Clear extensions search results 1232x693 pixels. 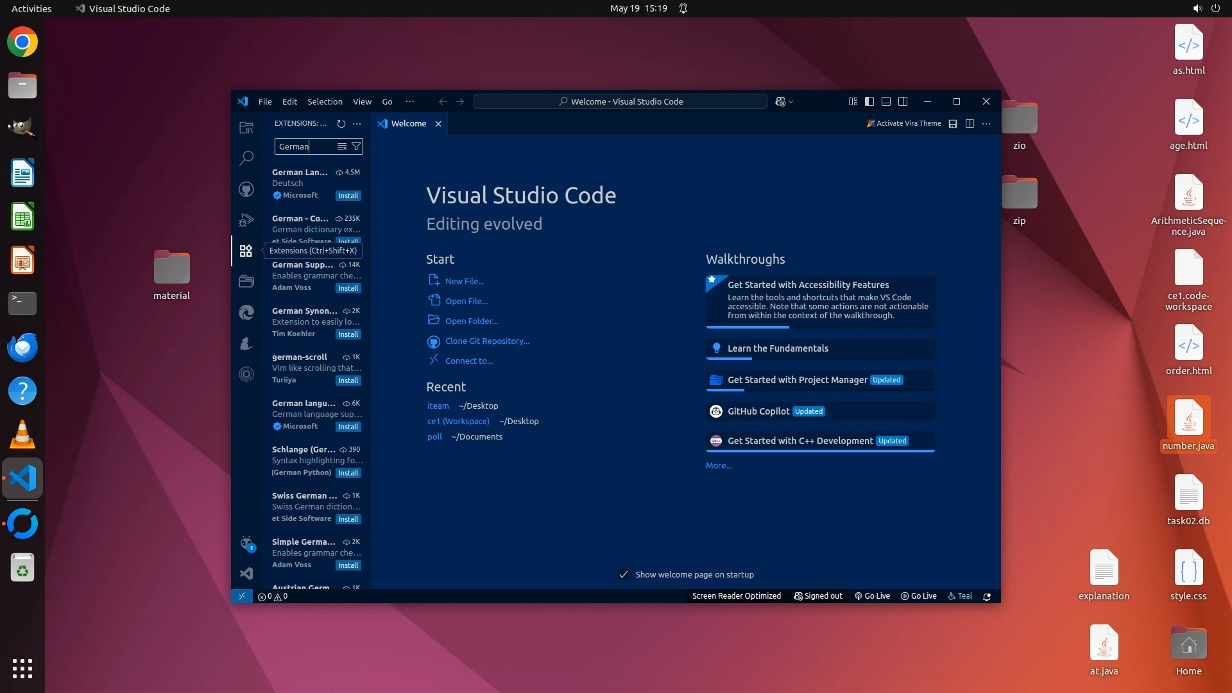coord(342,147)
